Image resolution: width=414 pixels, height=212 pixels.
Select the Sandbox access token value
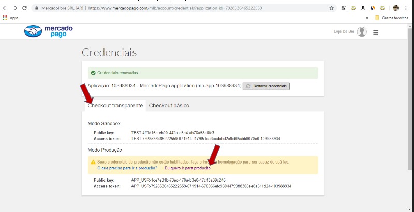click(x=205, y=138)
